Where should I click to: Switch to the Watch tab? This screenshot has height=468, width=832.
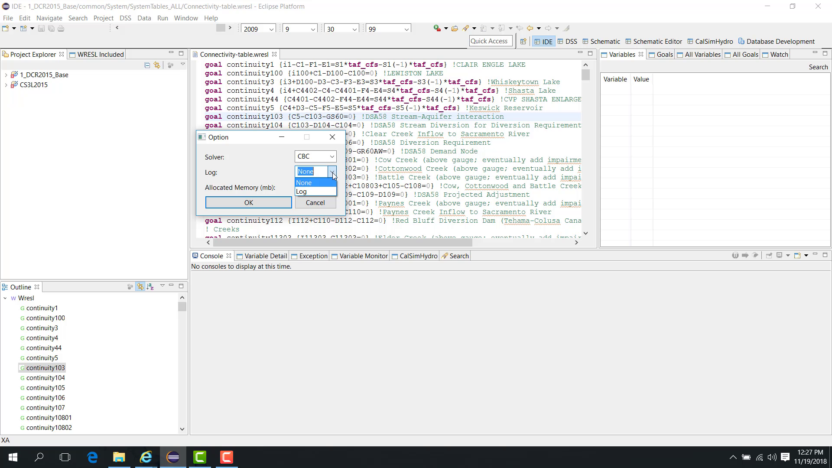775,54
